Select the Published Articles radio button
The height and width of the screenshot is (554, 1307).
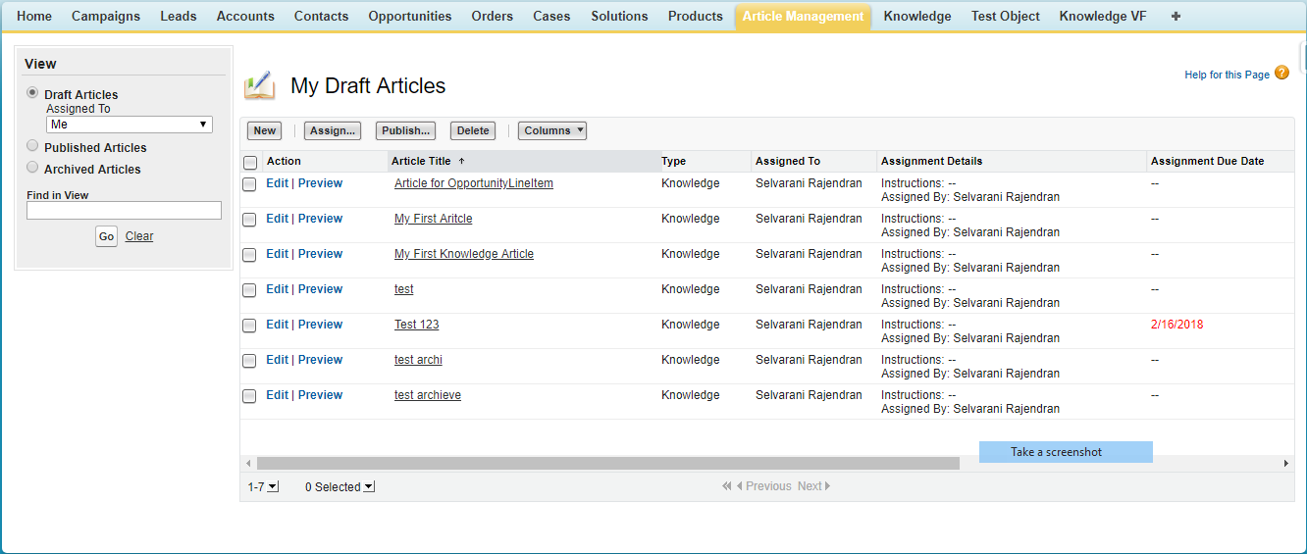coord(32,146)
